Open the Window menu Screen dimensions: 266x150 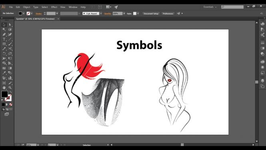click(73, 7)
